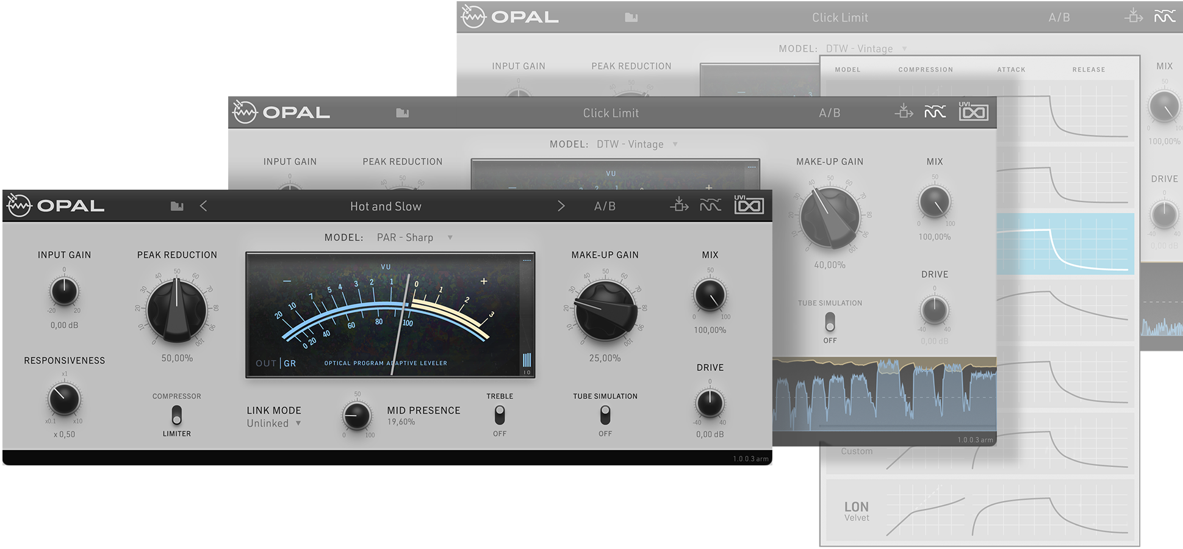The height and width of the screenshot is (549, 1183).
Task: Click the input/output level bars on VU meter
Action: point(527,362)
